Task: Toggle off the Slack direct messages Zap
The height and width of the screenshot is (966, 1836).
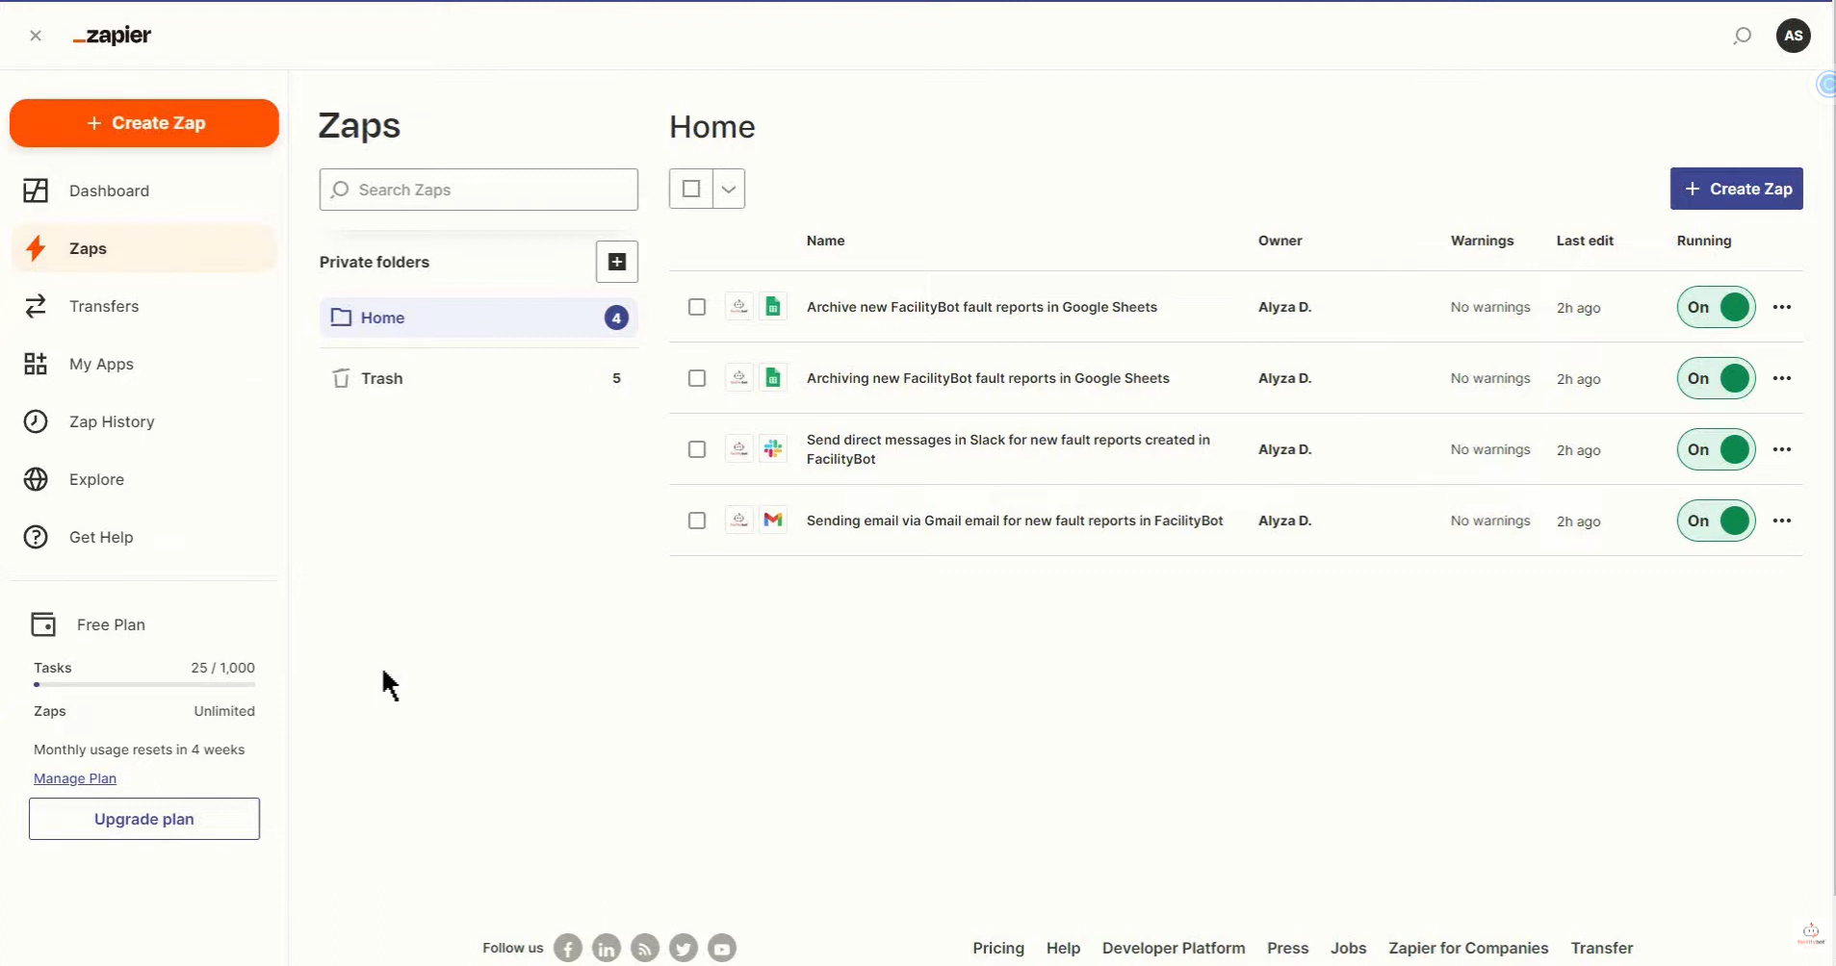Action: (x=1716, y=449)
